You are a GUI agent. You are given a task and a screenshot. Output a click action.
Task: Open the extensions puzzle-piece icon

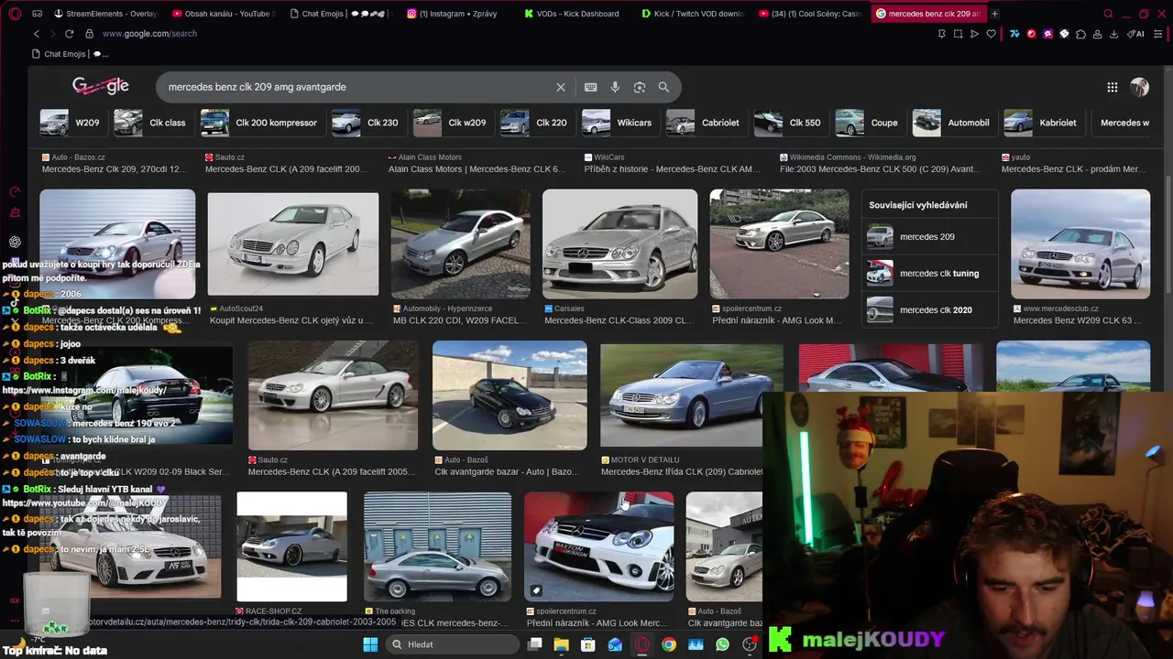tap(1080, 34)
